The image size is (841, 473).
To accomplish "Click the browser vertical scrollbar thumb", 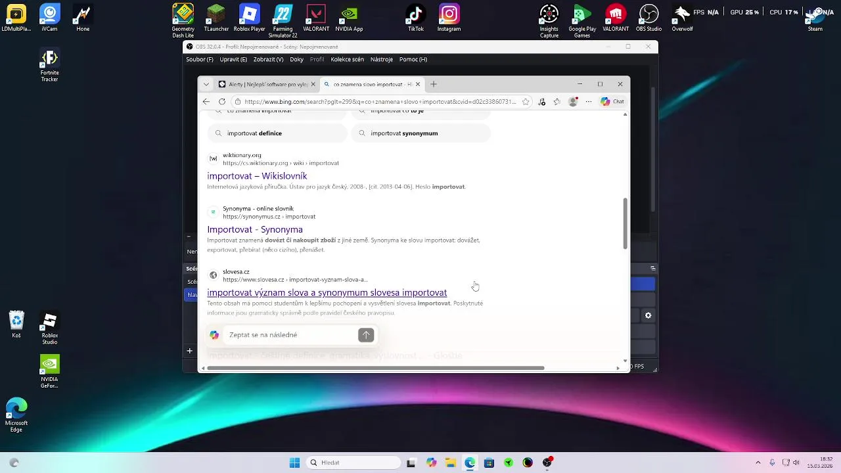I will coord(625,223).
